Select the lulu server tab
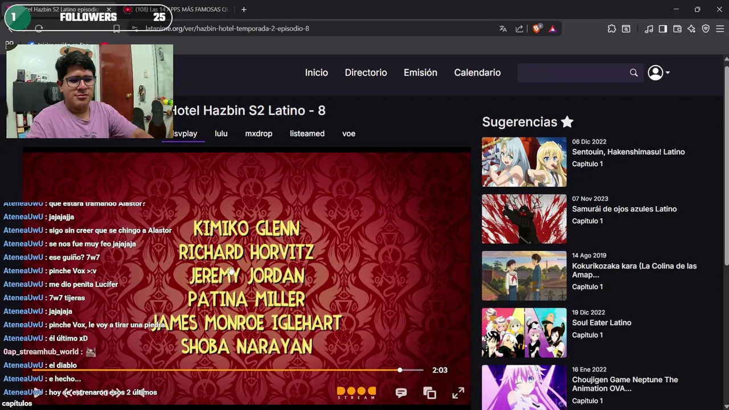The height and width of the screenshot is (410, 729). click(221, 134)
